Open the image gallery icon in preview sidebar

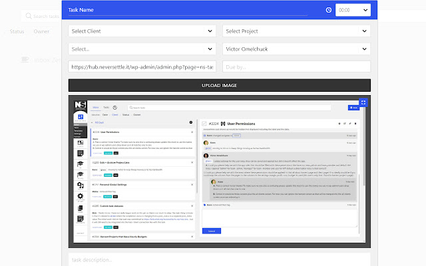pyautogui.click(x=81, y=143)
